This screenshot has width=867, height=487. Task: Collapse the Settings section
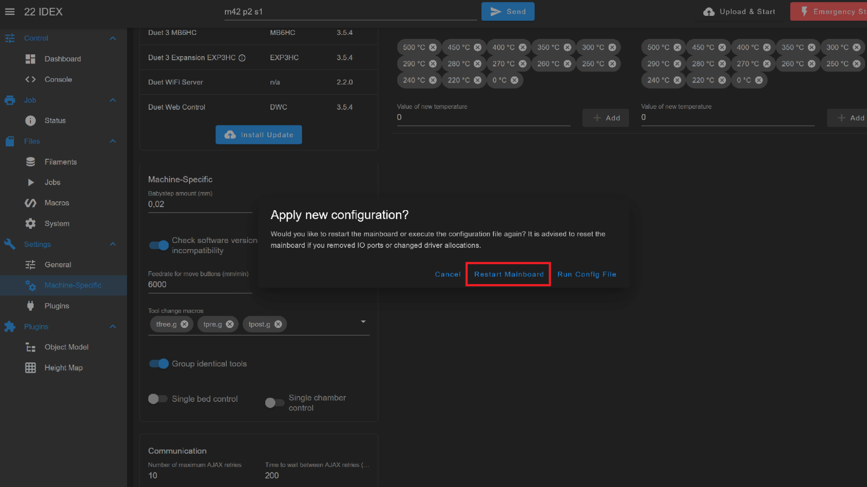click(x=113, y=244)
